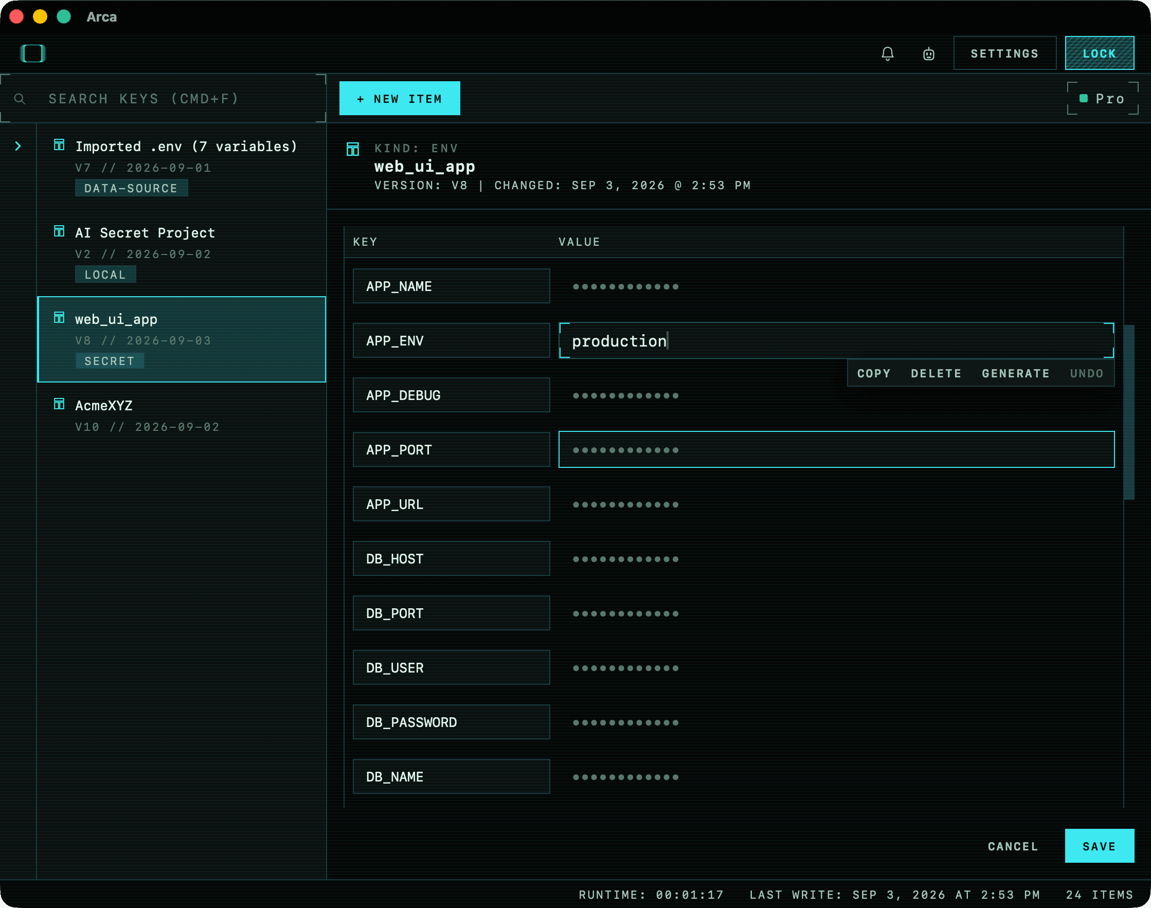1151x908 pixels.
Task: Edit the APP_PORT key field
Action: pos(451,449)
